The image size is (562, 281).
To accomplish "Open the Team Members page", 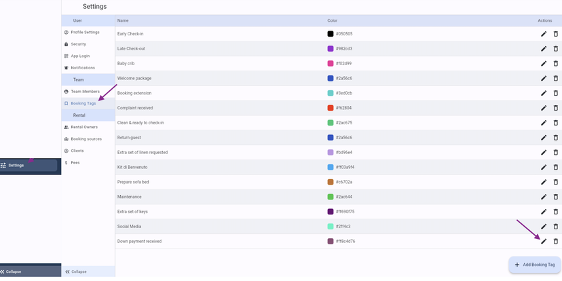I will 88,92.
